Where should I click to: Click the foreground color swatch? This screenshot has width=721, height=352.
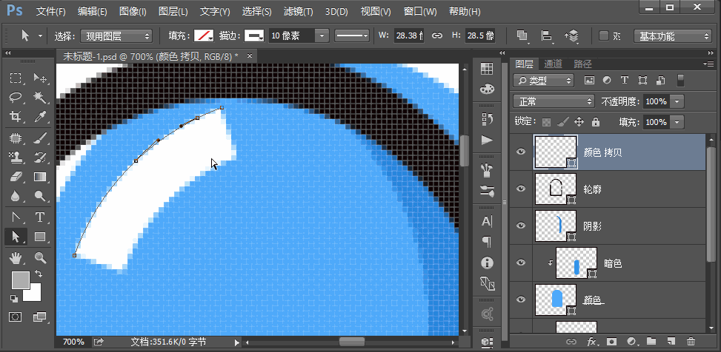pos(20,280)
